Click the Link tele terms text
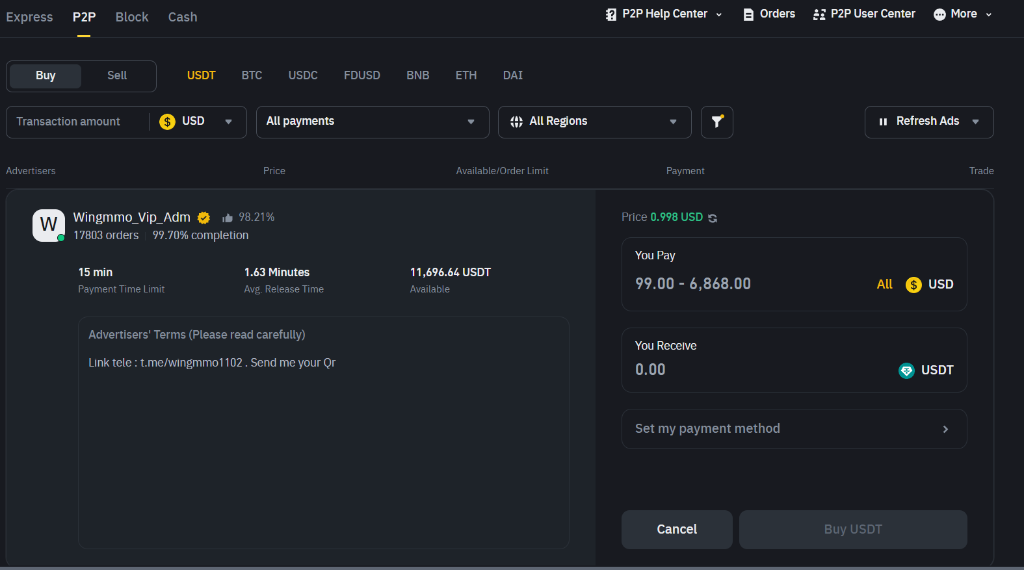This screenshot has height=570, width=1024. [x=212, y=363]
